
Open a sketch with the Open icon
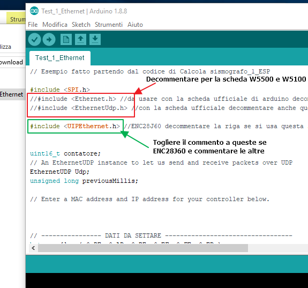pos(80,40)
